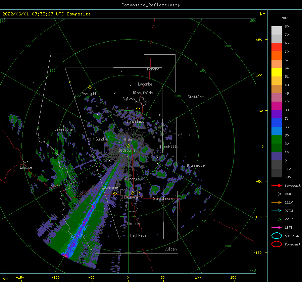The image size is (302, 282).
Task: Click the green 22JP arrow icon
Action: [276, 219]
